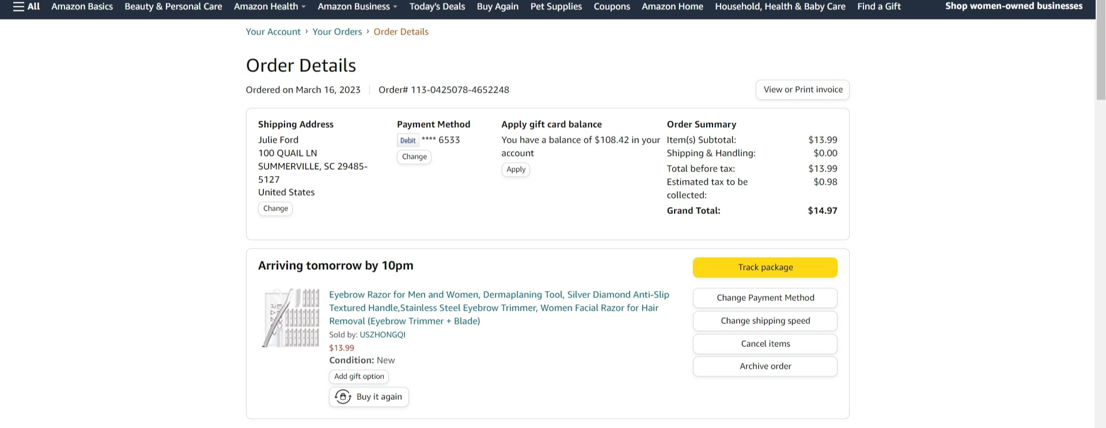Go to Amazon Basics

[x=82, y=6]
